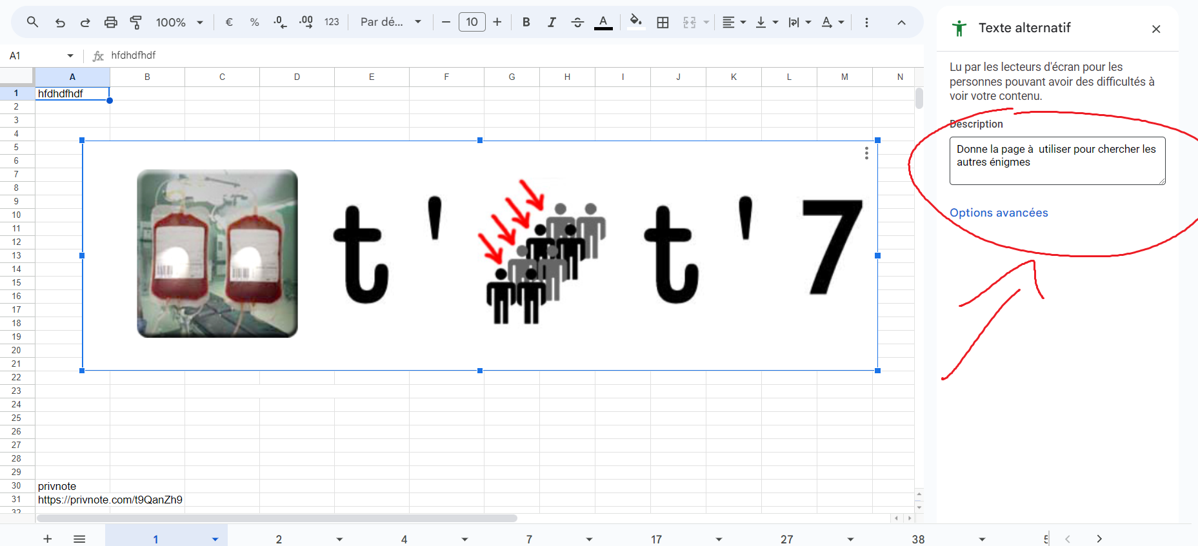Open horizontal alignment options
1198x546 pixels.
click(734, 22)
